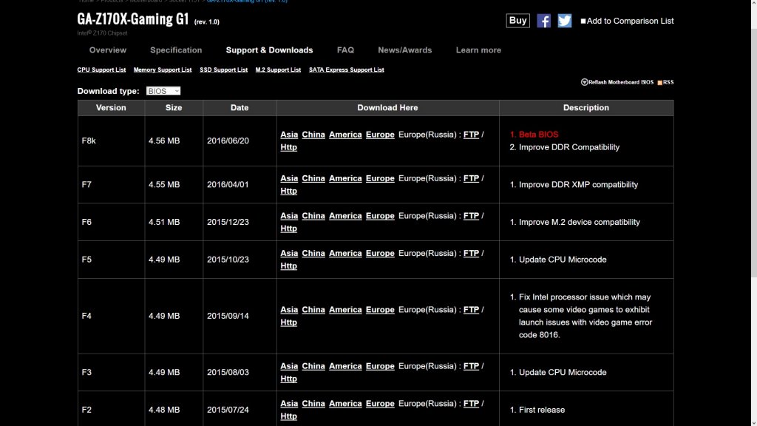This screenshot has height=426, width=757.
Task: Click the GA-Z170X-Gaming G1 breadcrumb link
Action: click(247, 1)
